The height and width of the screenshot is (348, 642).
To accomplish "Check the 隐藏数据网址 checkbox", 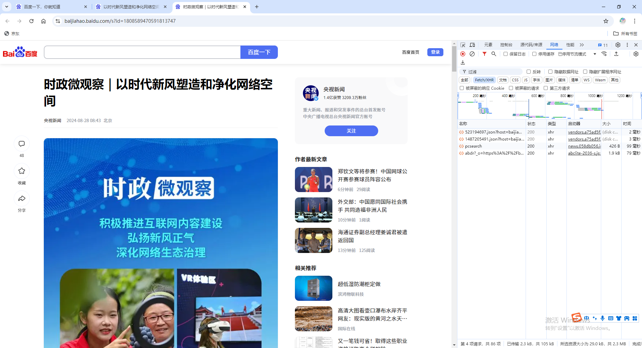I will (x=550, y=72).
